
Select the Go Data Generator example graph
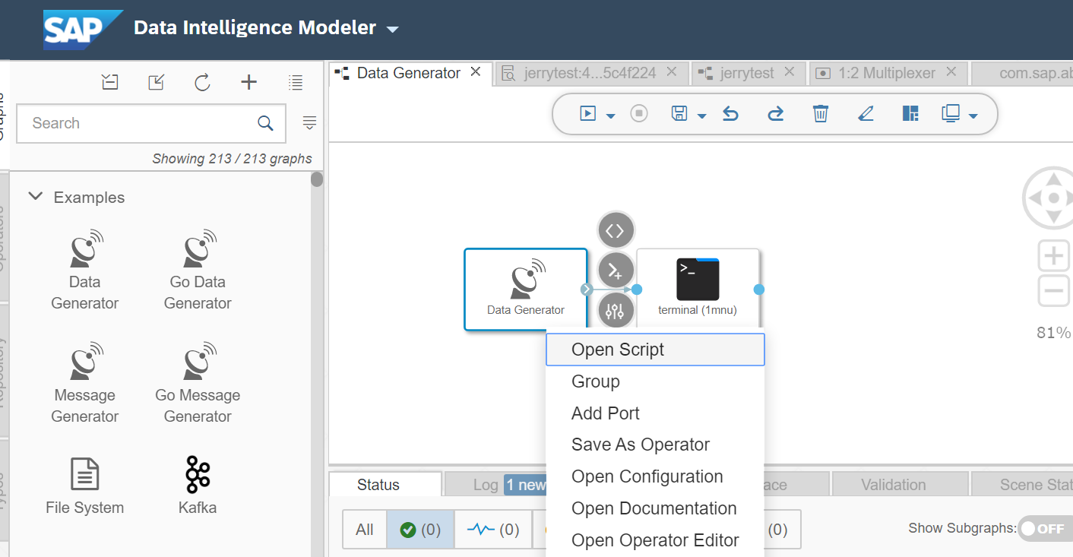coord(198,271)
